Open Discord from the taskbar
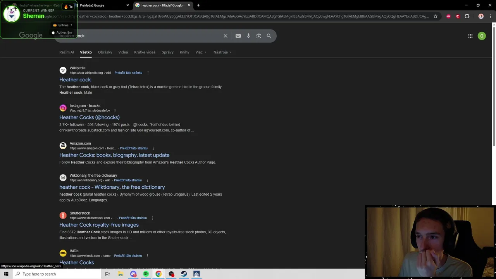Image resolution: width=496 pixels, height=279 pixels. [133, 274]
